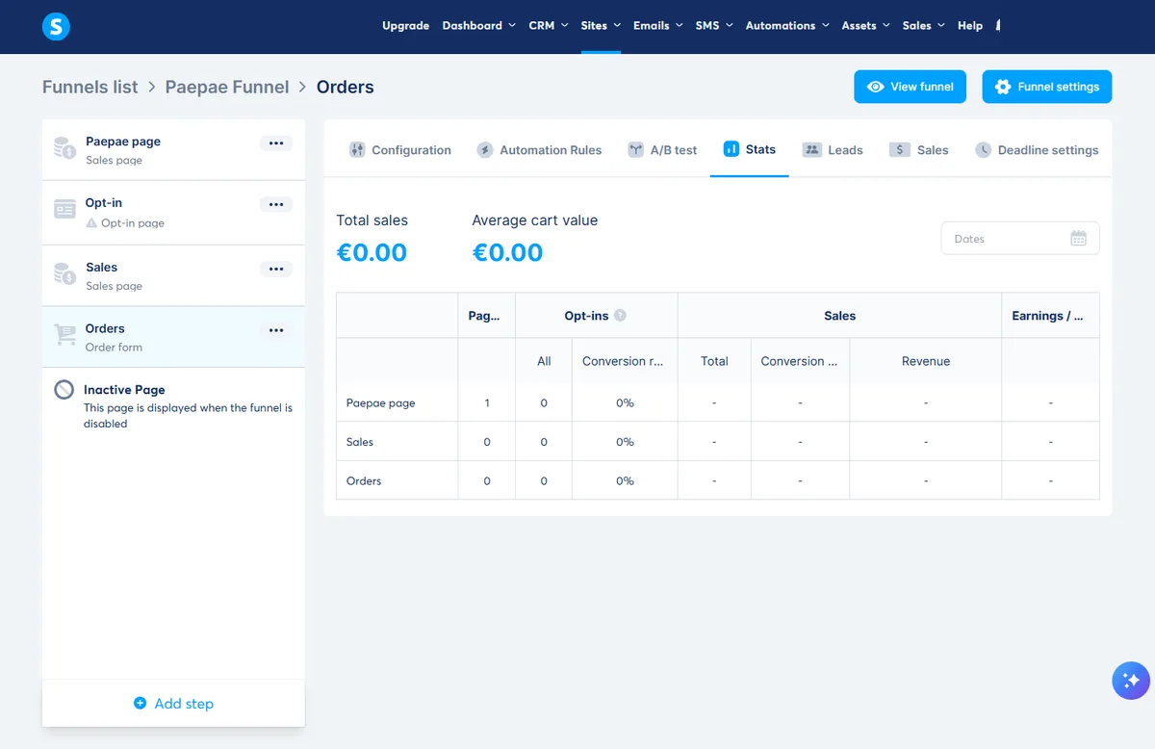Image resolution: width=1155 pixels, height=749 pixels.
Task: Expand the Emails dropdown menu
Action: tap(658, 26)
